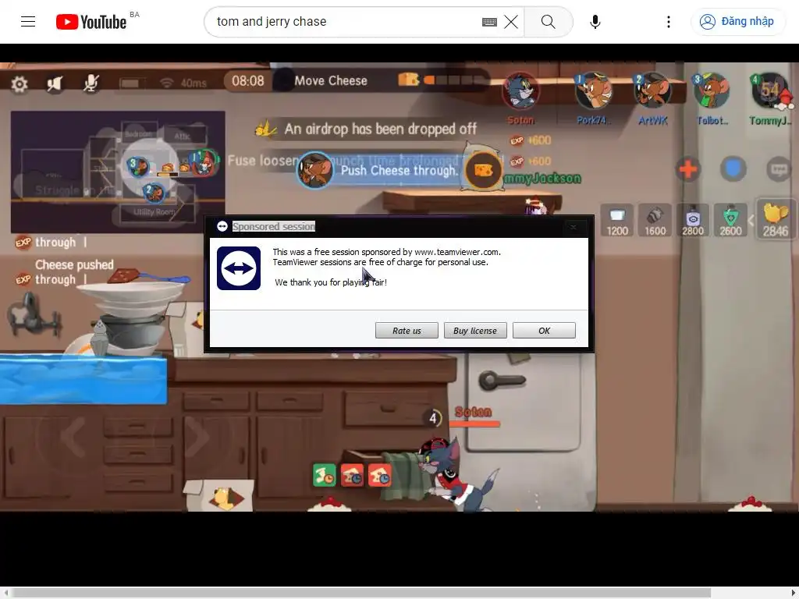Click the green skill cooldown icon
This screenshot has width=799, height=599.
coord(324,475)
